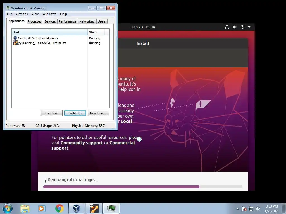This screenshot has width=286, height=214.
Task: Open the Ubuntu network status icon
Action: (227, 27)
